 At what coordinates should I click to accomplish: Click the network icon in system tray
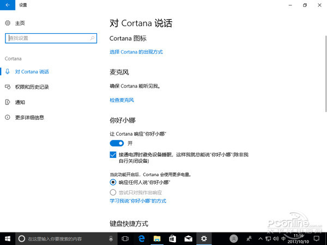click(x=268, y=239)
